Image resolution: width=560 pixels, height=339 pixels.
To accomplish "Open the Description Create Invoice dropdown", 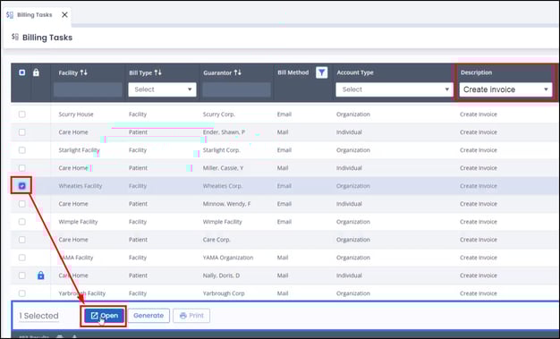I will [x=505, y=89].
